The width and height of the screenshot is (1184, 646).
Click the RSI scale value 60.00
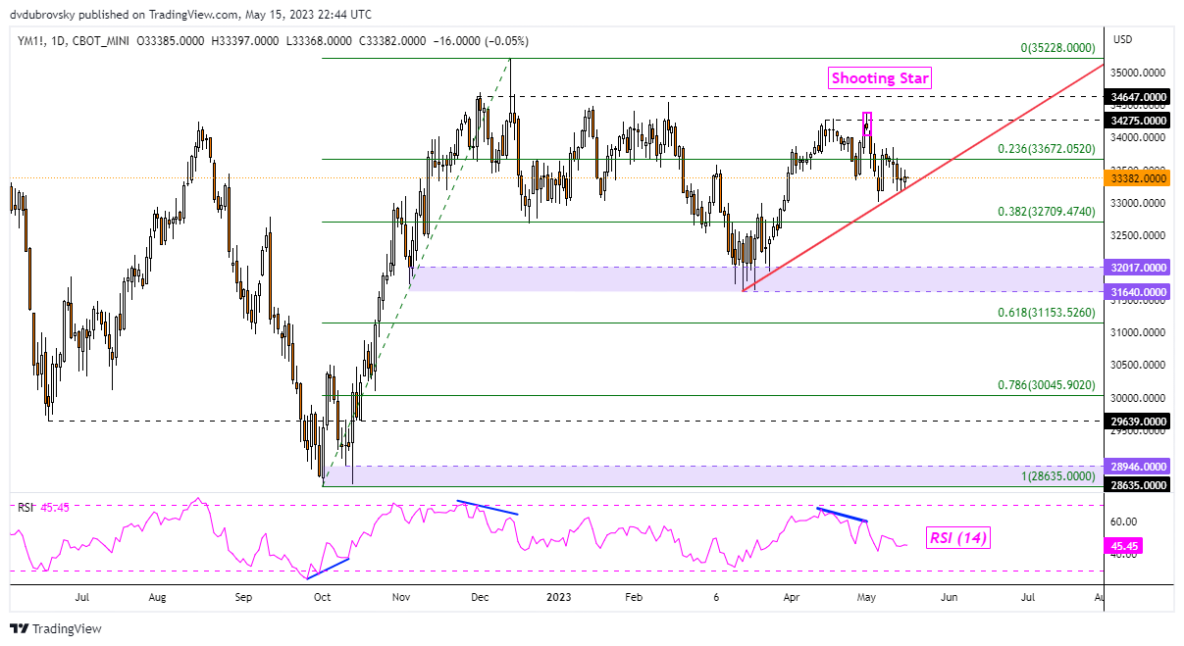pos(1124,522)
